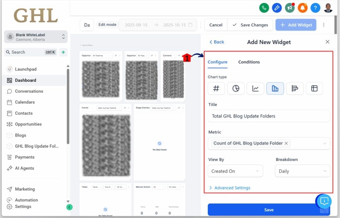Open the Breakdown Daily dropdown
Image resolution: width=340 pixels, height=218 pixels.
tap(302, 171)
